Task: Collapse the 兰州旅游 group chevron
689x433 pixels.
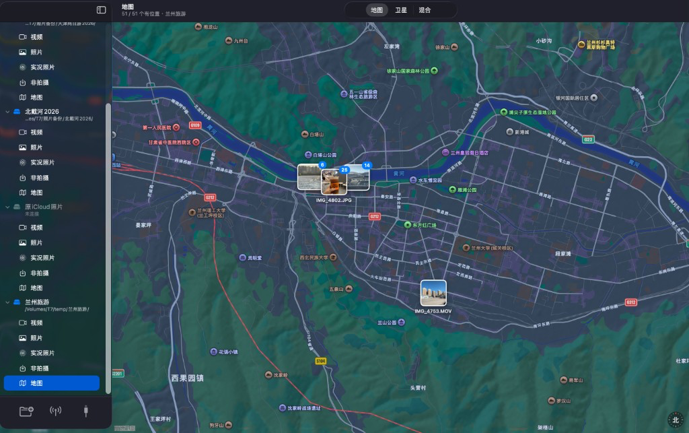Action: coord(7,302)
